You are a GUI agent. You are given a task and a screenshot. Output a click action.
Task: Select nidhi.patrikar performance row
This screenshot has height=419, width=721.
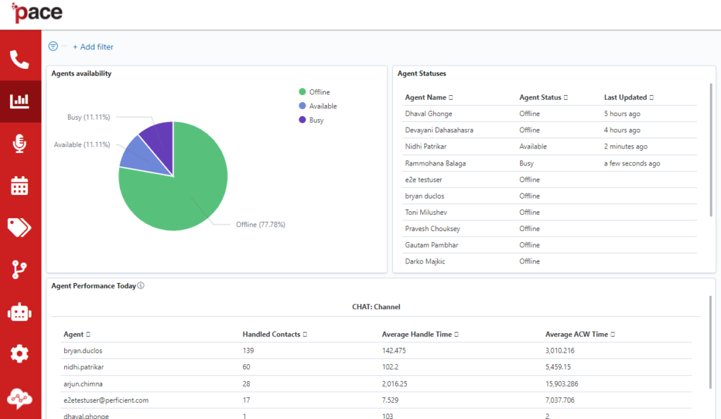pos(376,367)
